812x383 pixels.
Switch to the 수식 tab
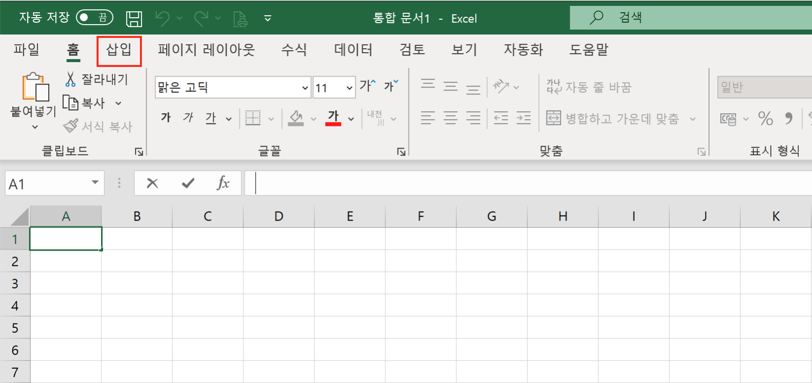294,50
